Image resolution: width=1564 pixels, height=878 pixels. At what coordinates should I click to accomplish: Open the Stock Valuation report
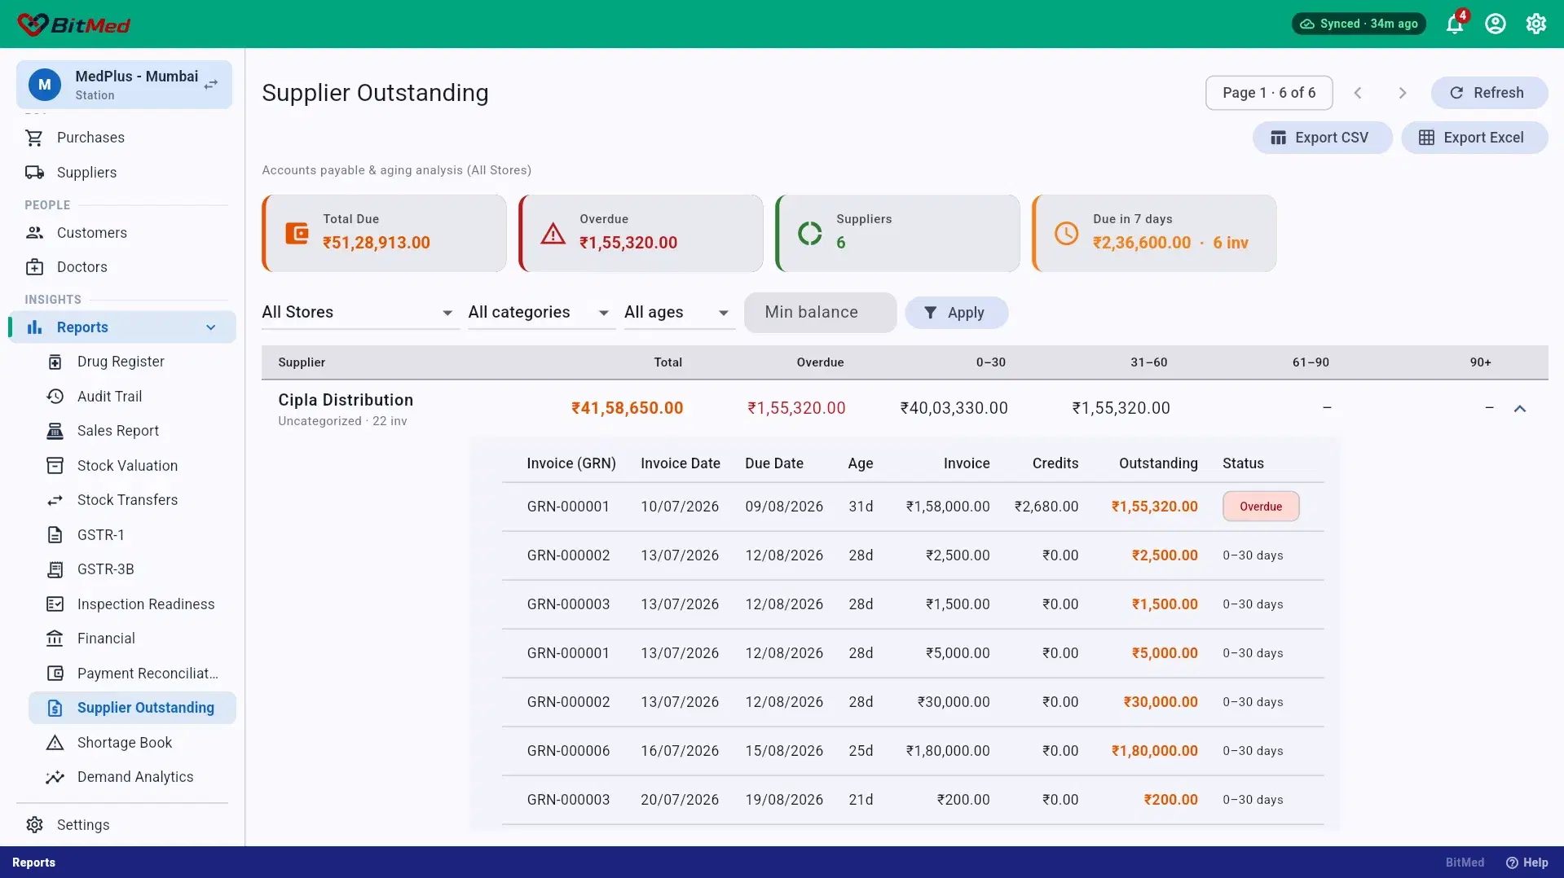(132, 466)
